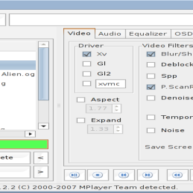Screen dimensions: 193x193
Task: Enable the Gl driver checkbox
Action: (87, 64)
